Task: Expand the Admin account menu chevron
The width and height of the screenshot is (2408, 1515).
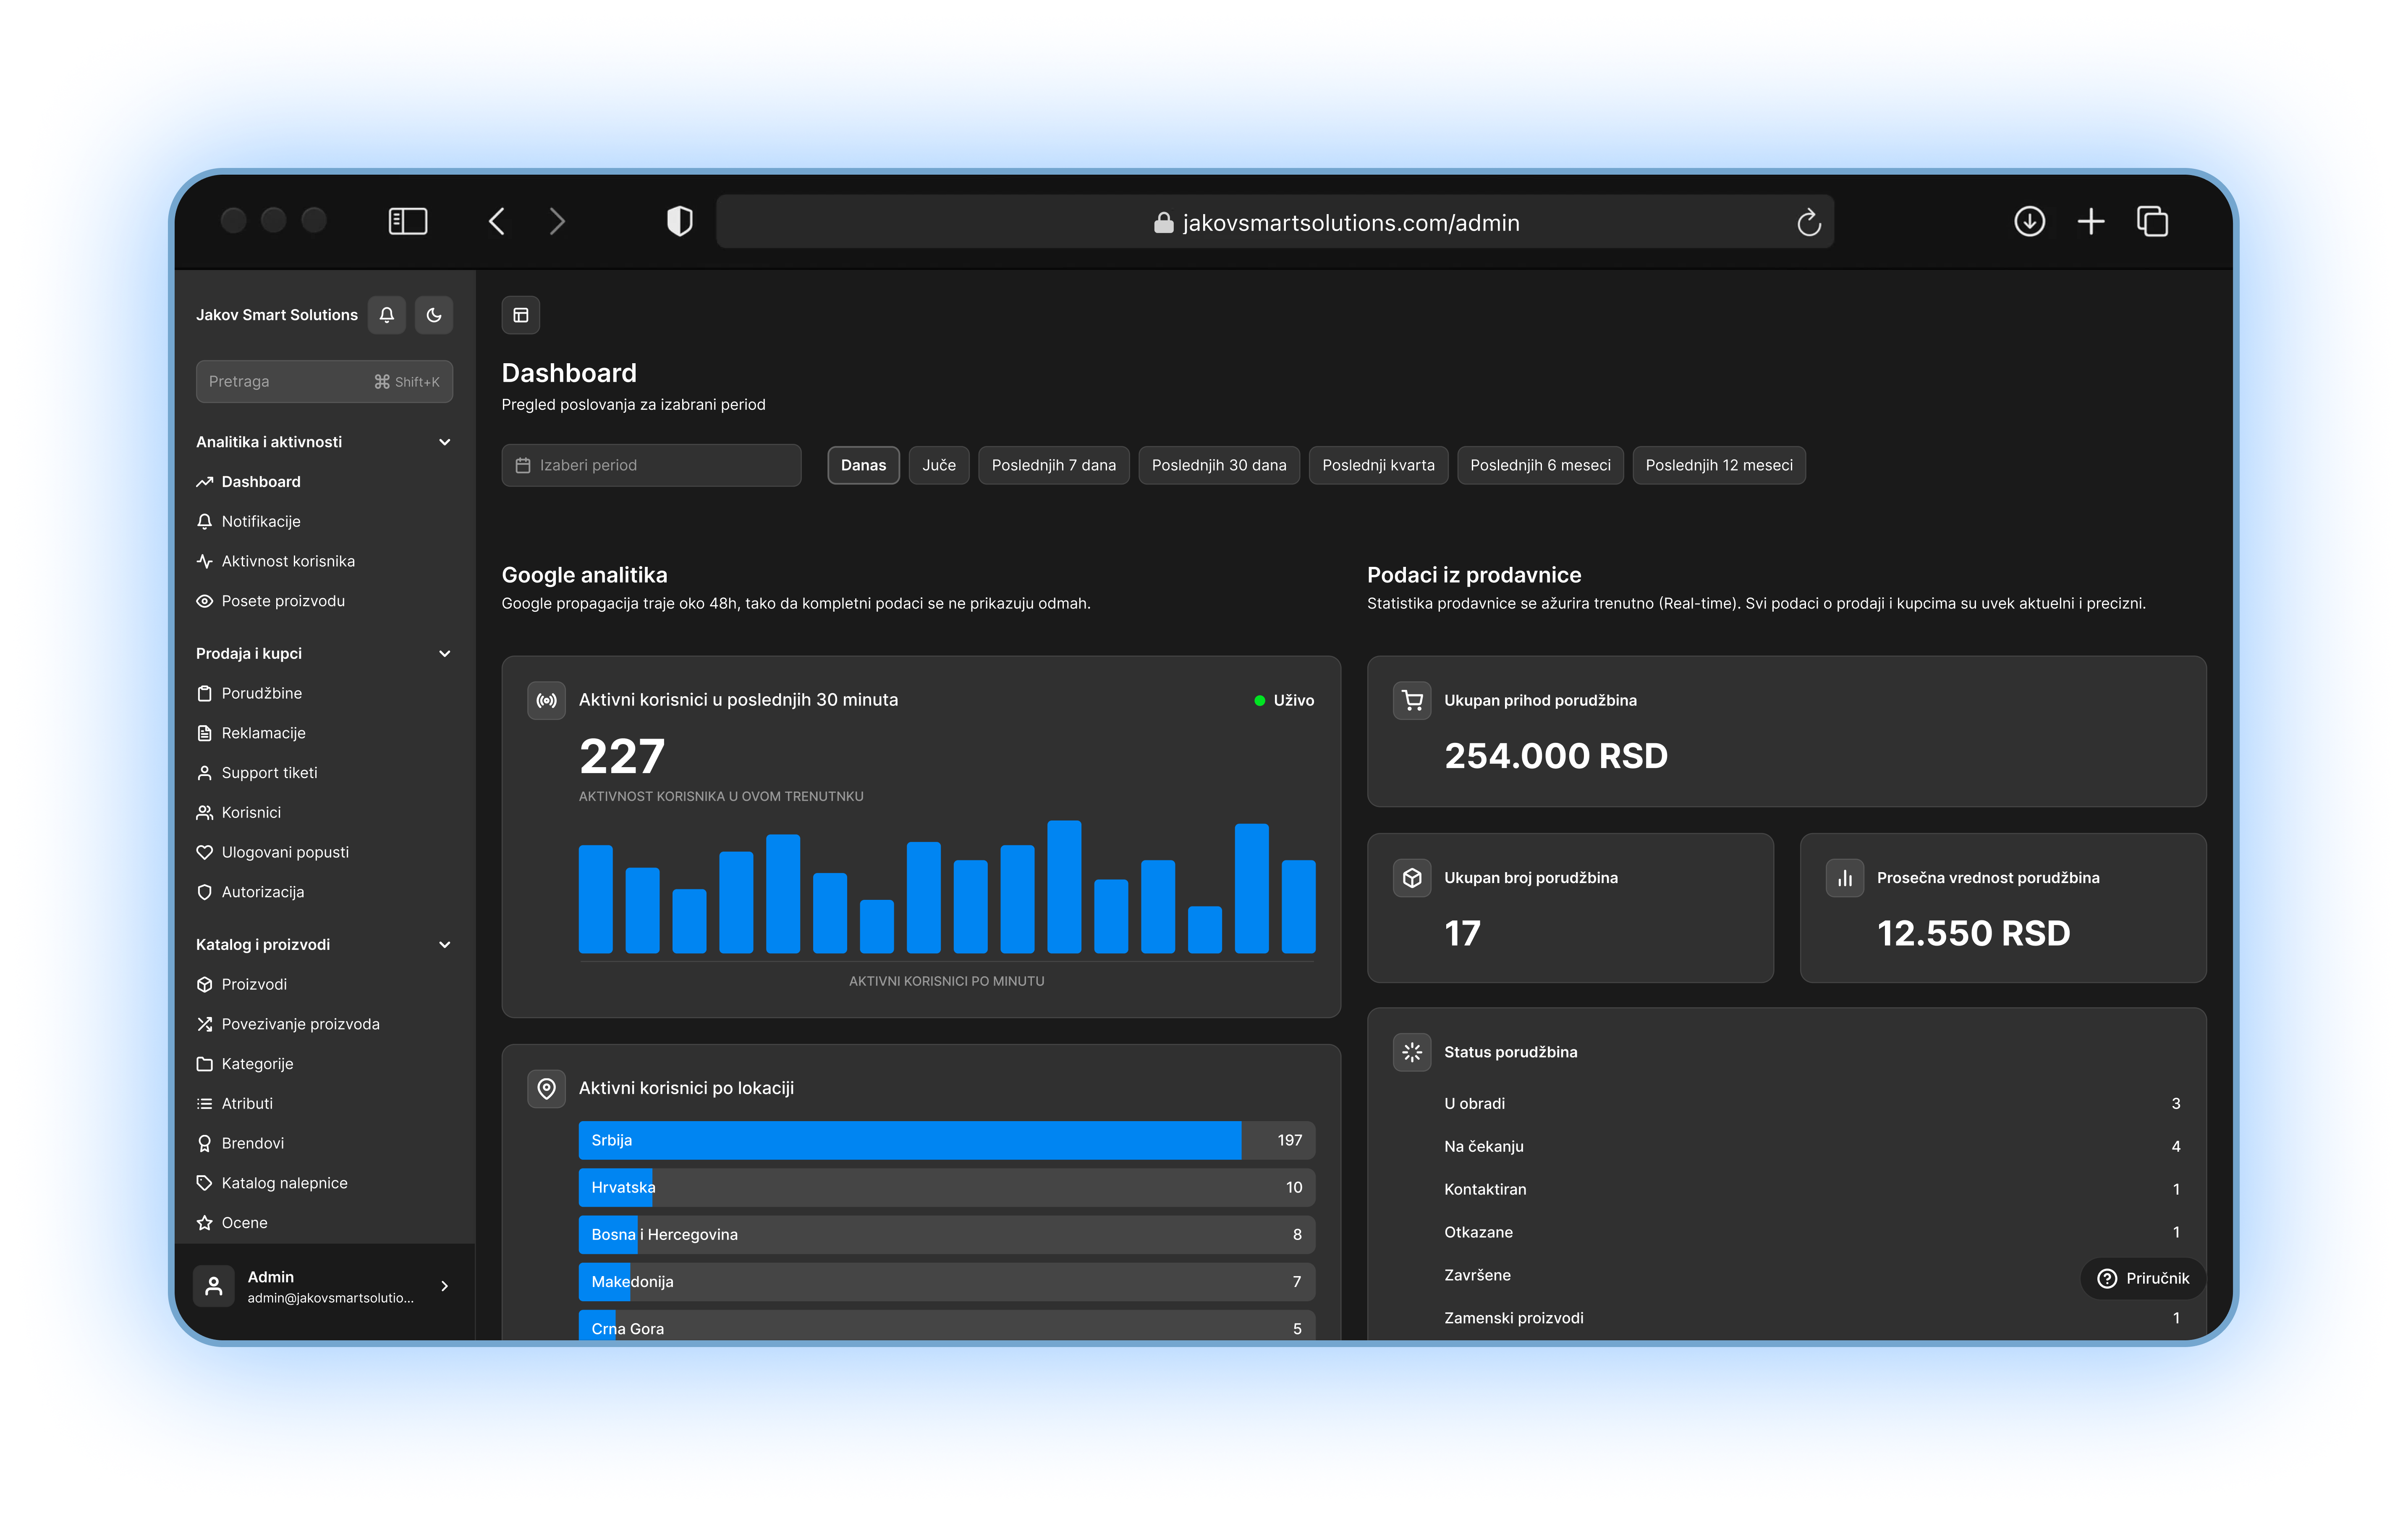Action: tap(445, 1287)
